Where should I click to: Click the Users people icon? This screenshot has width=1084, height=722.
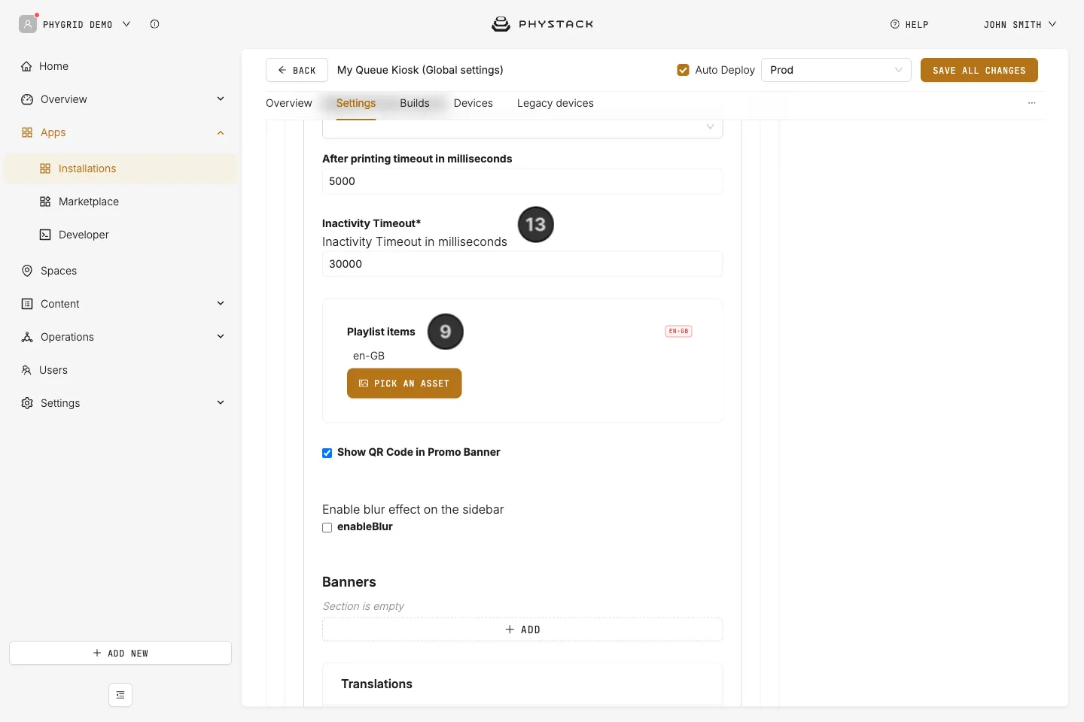(26, 370)
